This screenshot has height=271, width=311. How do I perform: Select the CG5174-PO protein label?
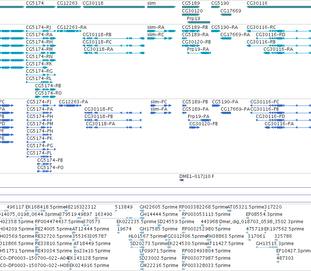[x=50, y=168]
